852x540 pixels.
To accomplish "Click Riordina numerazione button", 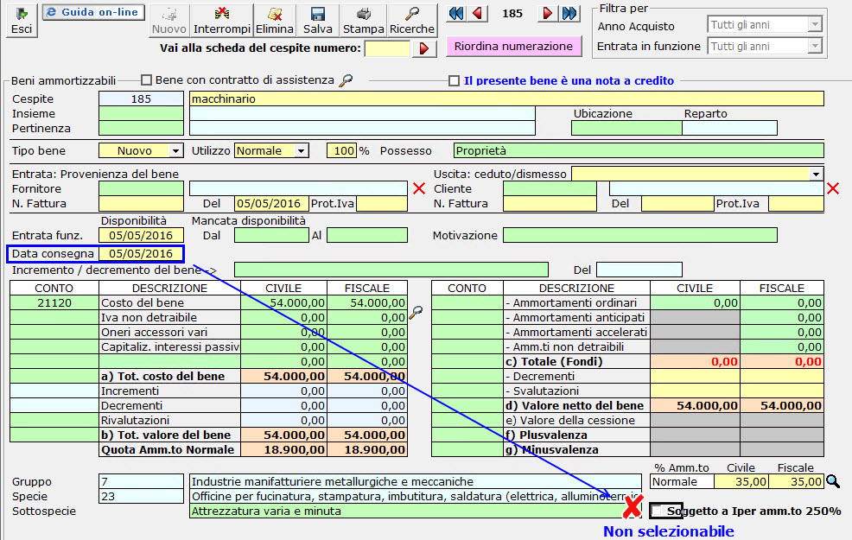I will point(513,46).
